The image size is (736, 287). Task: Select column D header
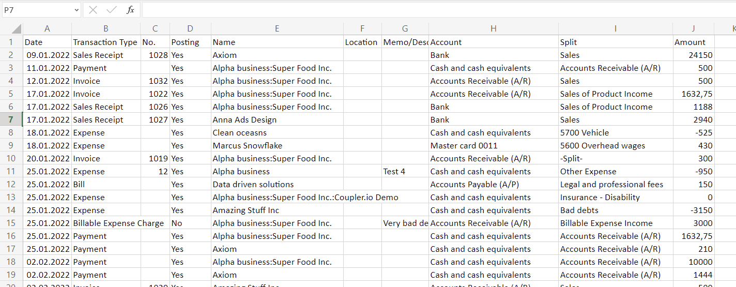point(190,29)
